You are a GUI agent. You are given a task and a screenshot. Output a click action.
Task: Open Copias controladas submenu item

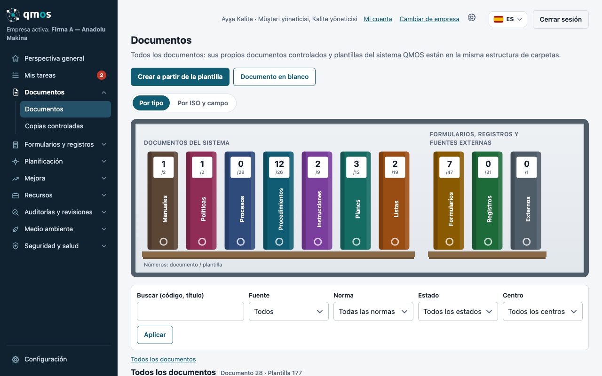pos(65,126)
